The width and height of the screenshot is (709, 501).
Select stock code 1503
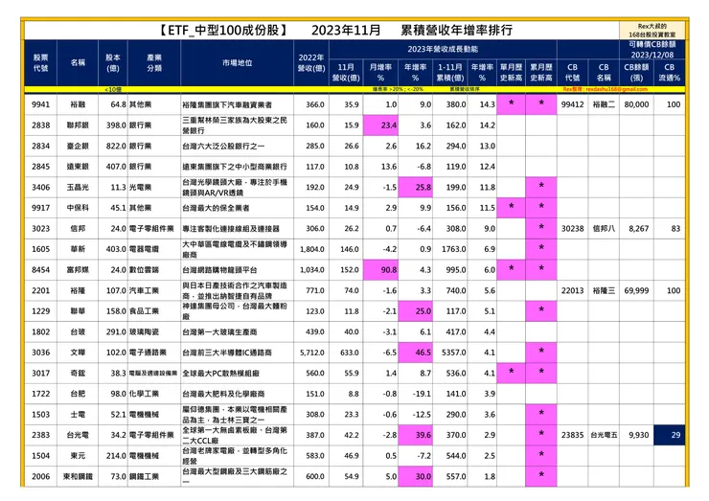pyautogui.click(x=40, y=415)
